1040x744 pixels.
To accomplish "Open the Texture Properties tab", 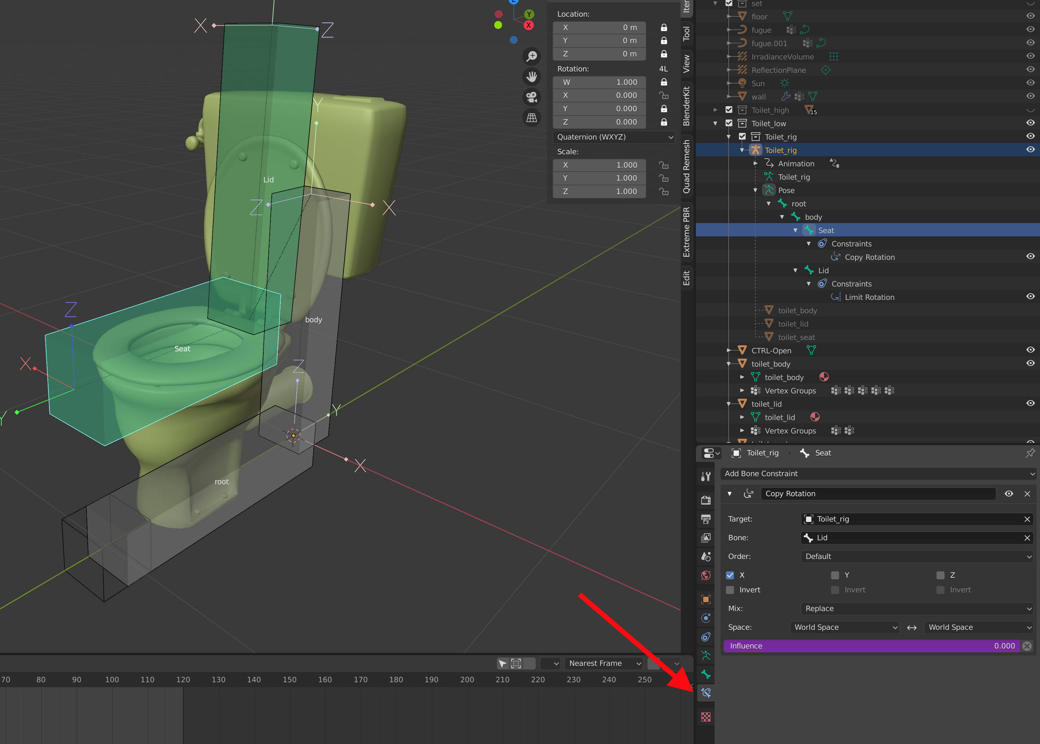I will pos(705,717).
